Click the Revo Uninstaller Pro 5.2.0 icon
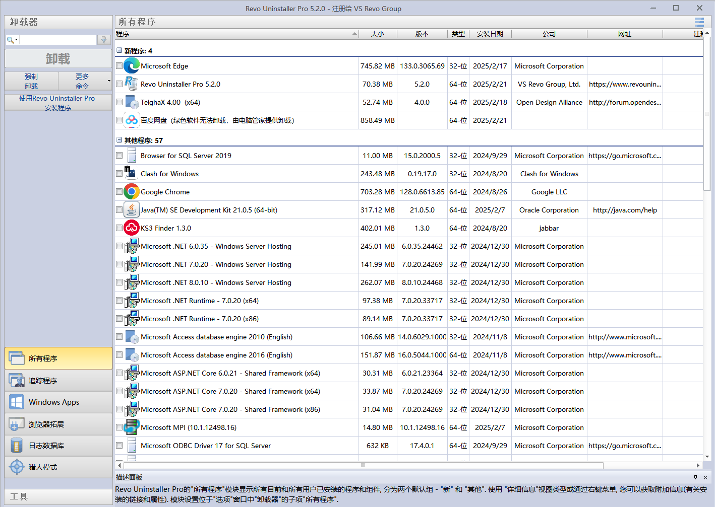The width and height of the screenshot is (715, 507). (132, 84)
